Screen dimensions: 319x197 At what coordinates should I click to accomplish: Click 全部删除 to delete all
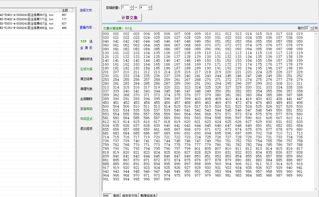tap(86, 99)
